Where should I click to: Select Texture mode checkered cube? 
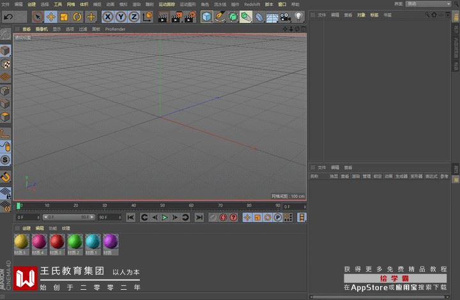click(5, 64)
